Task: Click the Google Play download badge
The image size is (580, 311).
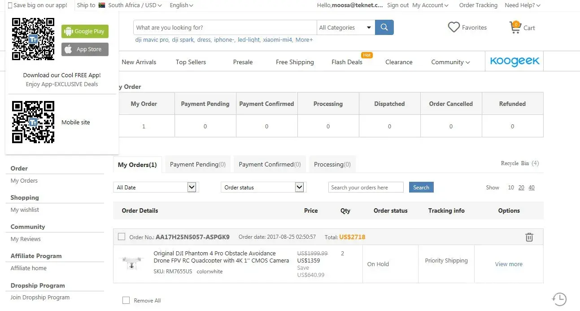Action: coord(85,31)
